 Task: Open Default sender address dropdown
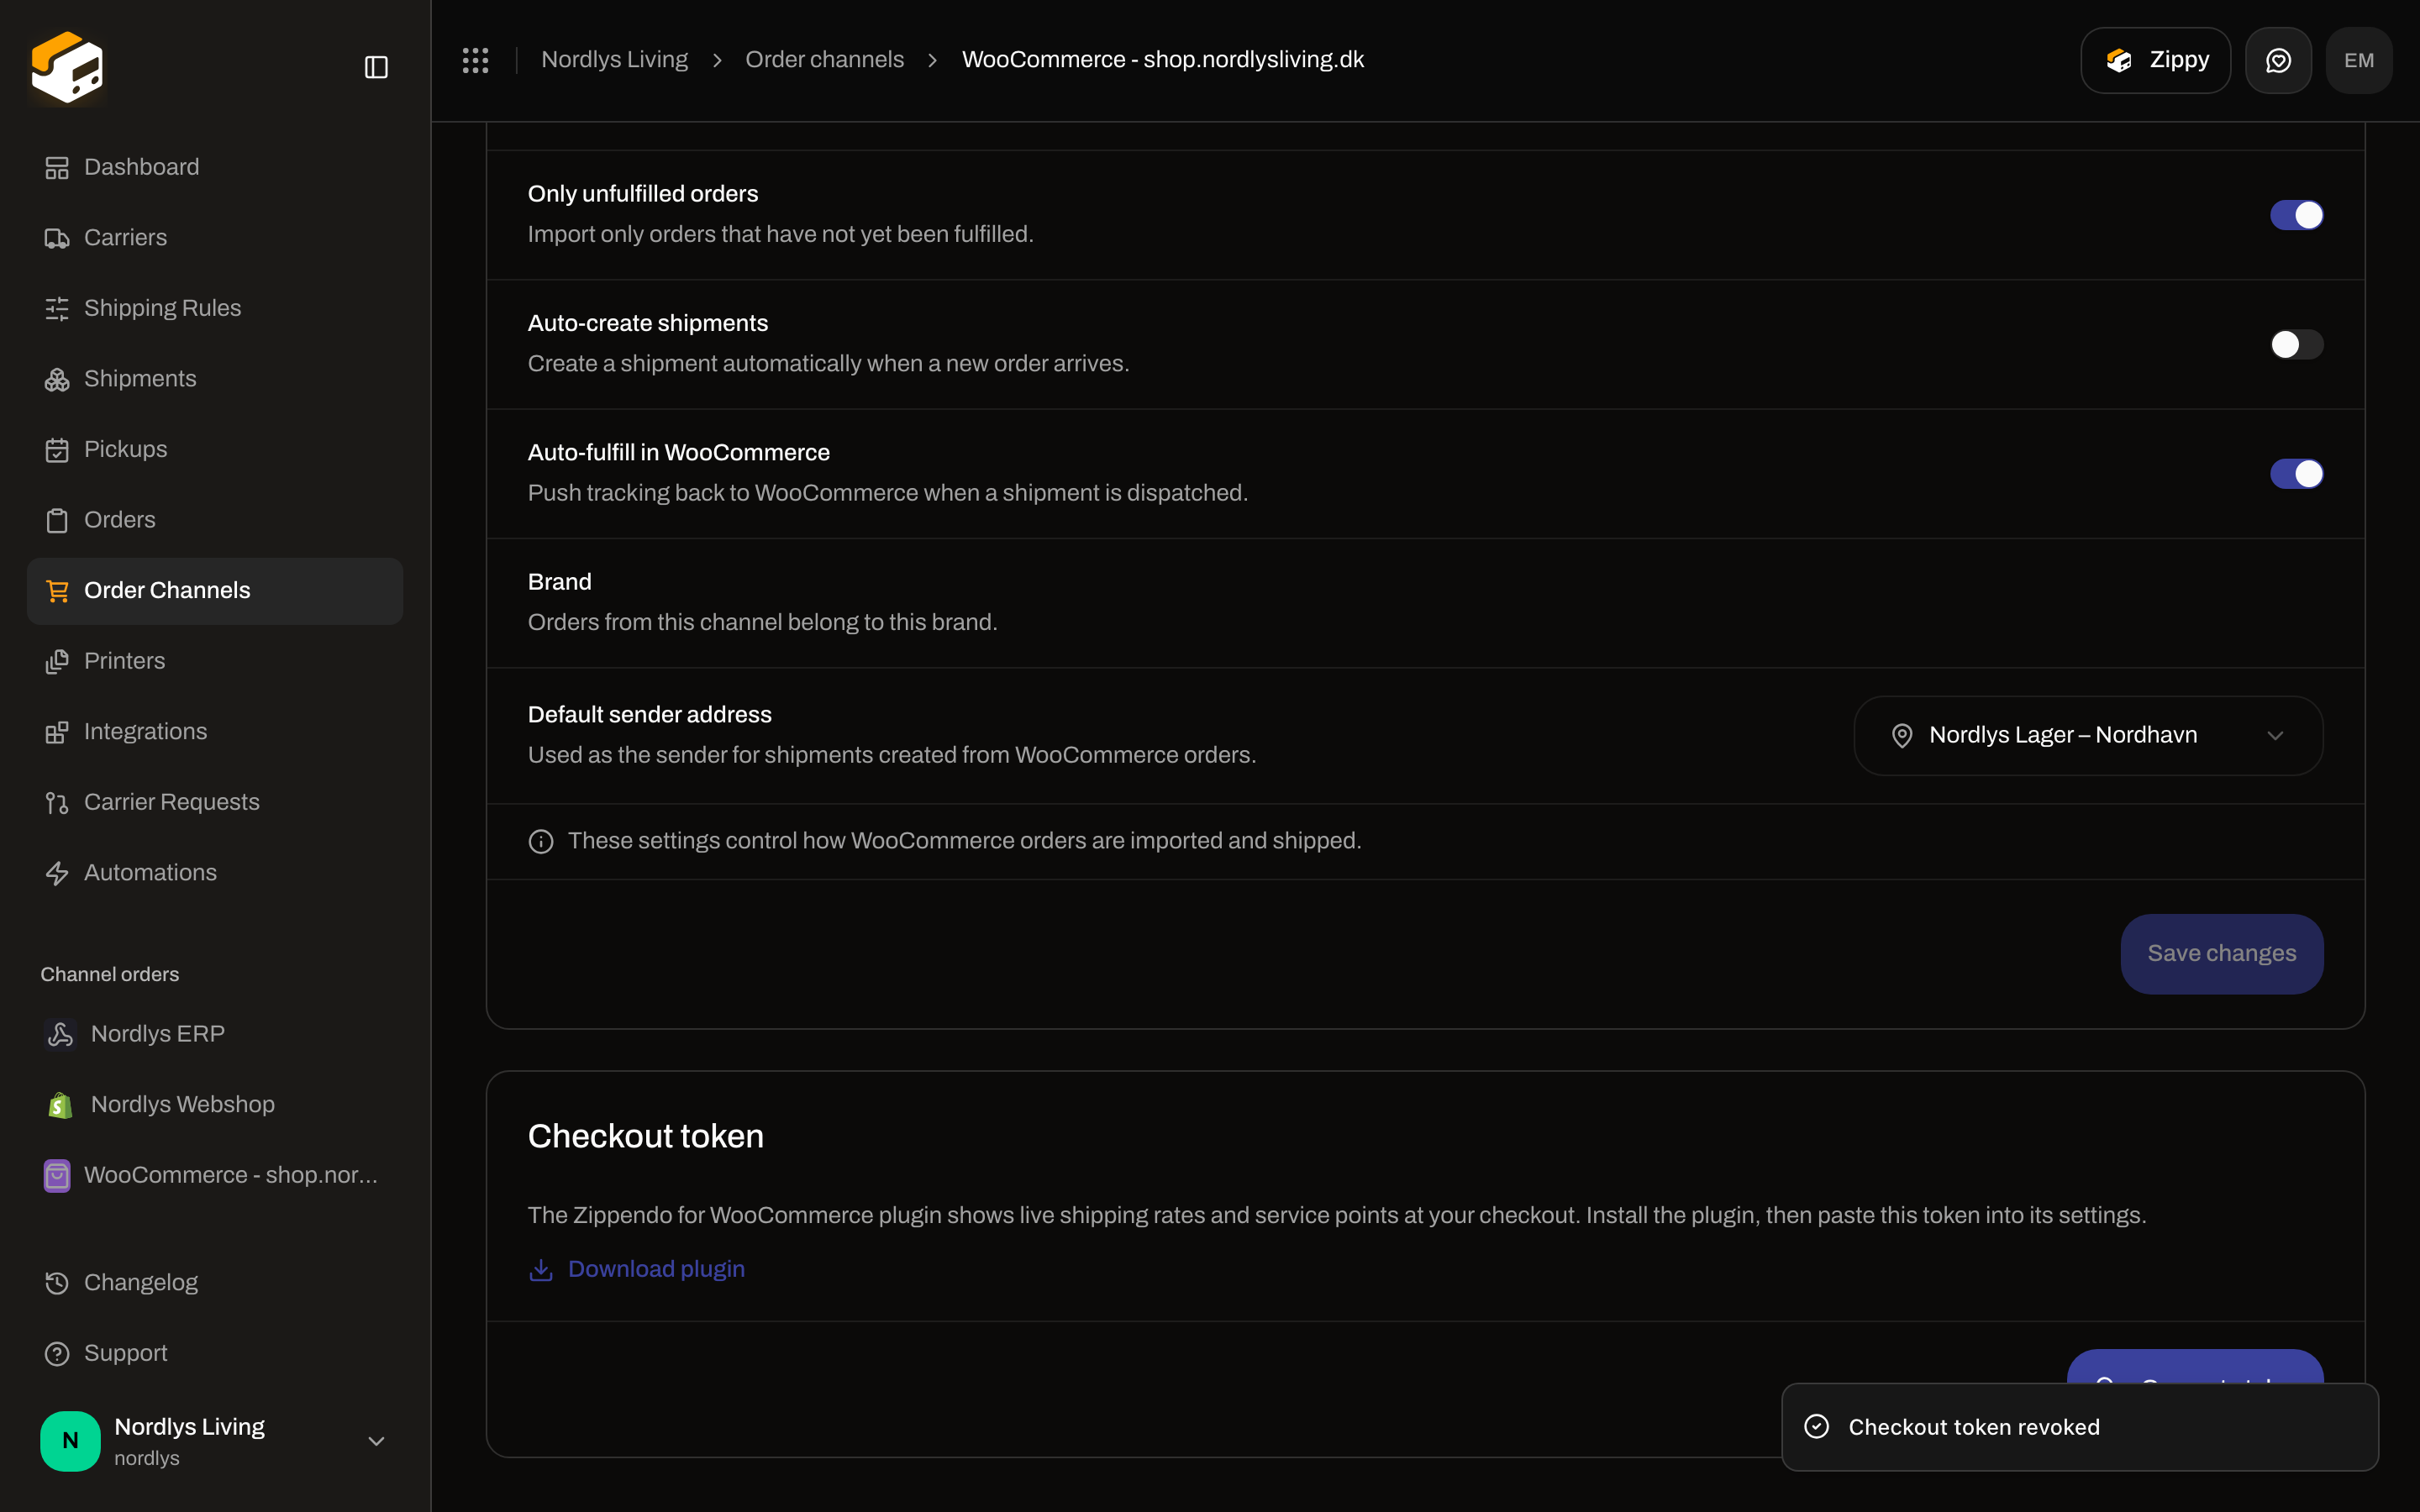click(x=2088, y=735)
